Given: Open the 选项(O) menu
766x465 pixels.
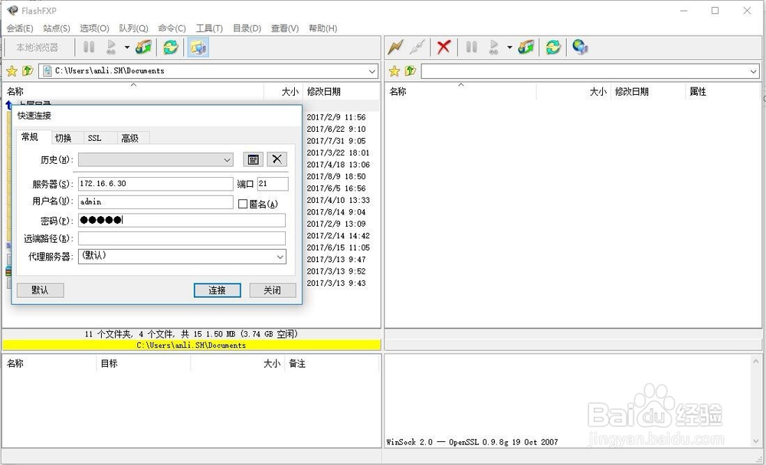Looking at the screenshot, I should coord(94,28).
